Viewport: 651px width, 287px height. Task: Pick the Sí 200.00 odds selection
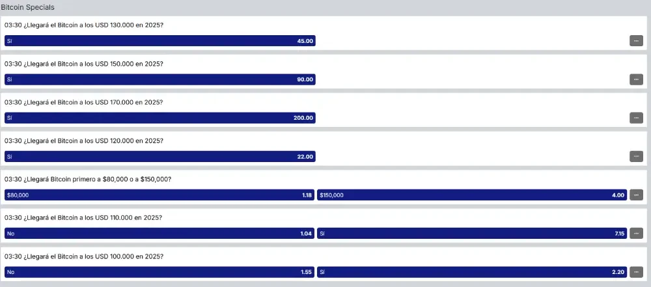point(159,118)
